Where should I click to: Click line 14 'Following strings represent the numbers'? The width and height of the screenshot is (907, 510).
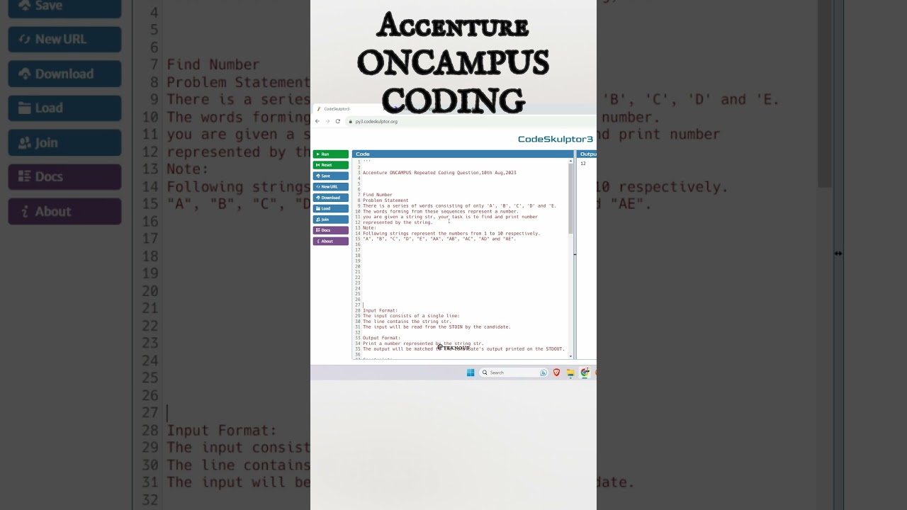(451, 233)
